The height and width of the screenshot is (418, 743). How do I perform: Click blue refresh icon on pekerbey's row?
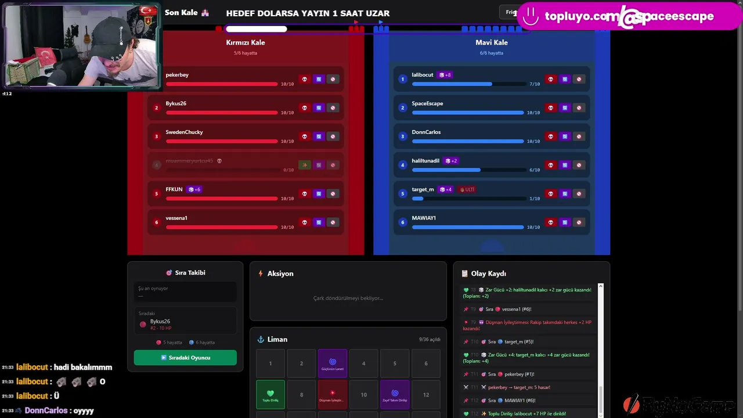(x=318, y=79)
